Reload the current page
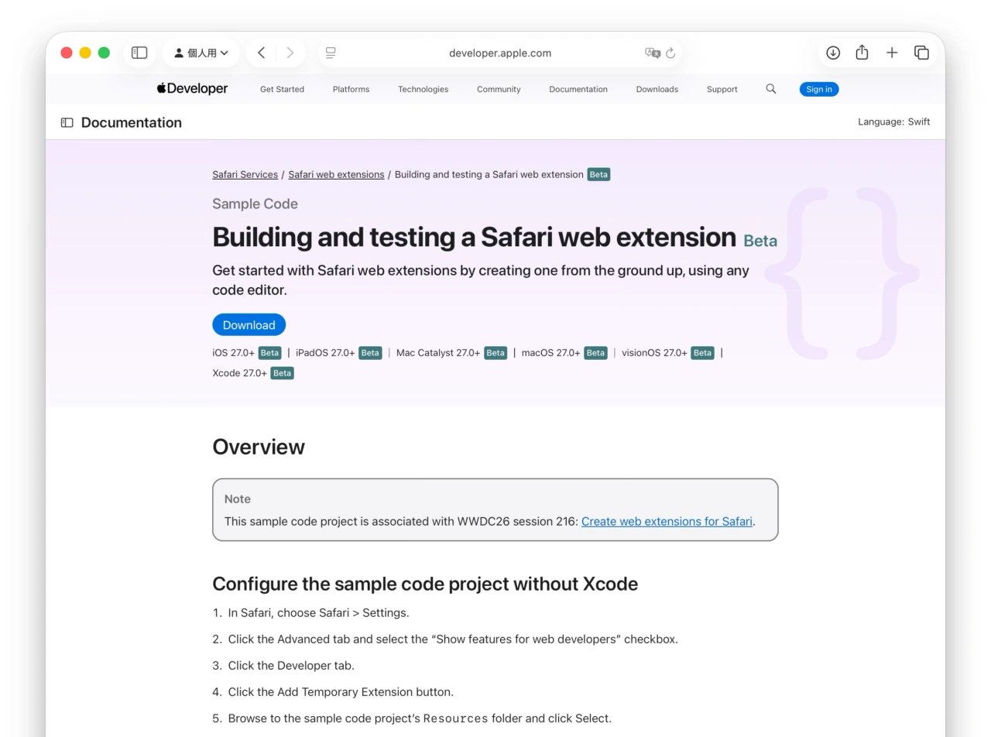The width and height of the screenshot is (991, 737). pyautogui.click(x=670, y=53)
